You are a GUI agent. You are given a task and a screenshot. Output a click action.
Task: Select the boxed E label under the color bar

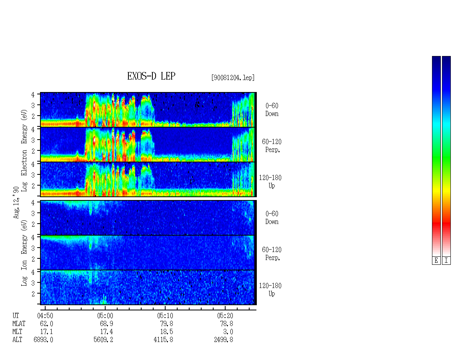click(436, 260)
